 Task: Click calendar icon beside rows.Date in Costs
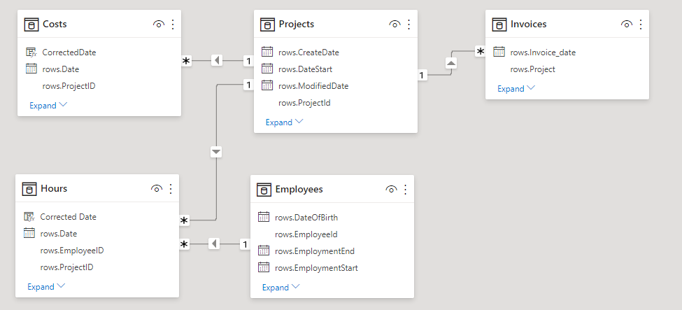coord(31,69)
